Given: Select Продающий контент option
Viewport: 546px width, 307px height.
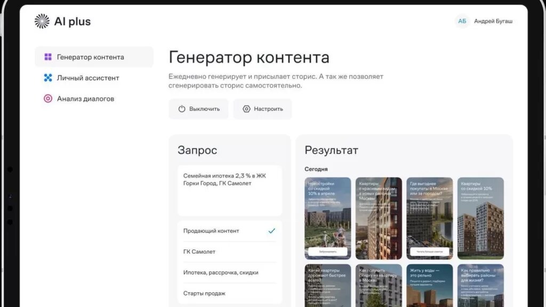Looking at the screenshot, I should pos(229,231).
